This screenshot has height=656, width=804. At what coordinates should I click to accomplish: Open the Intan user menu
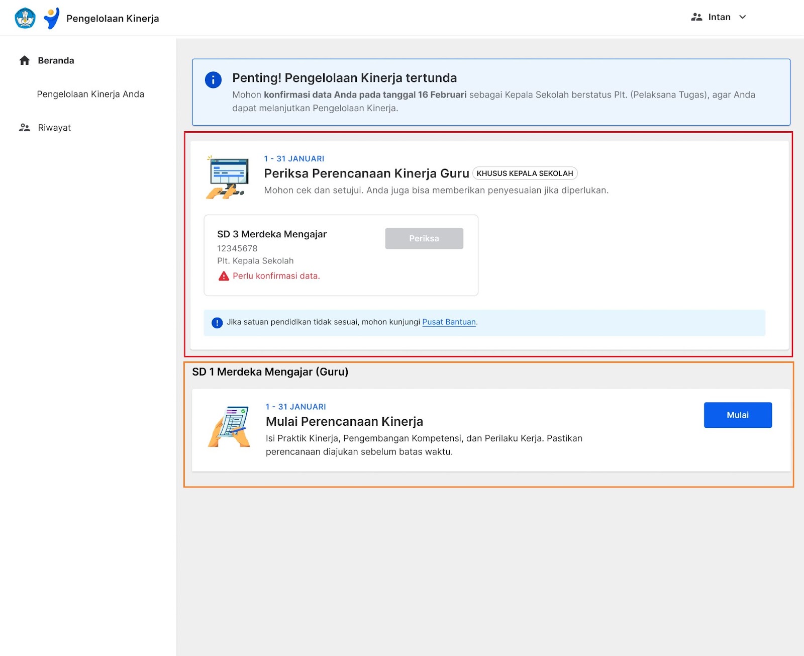(719, 17)
